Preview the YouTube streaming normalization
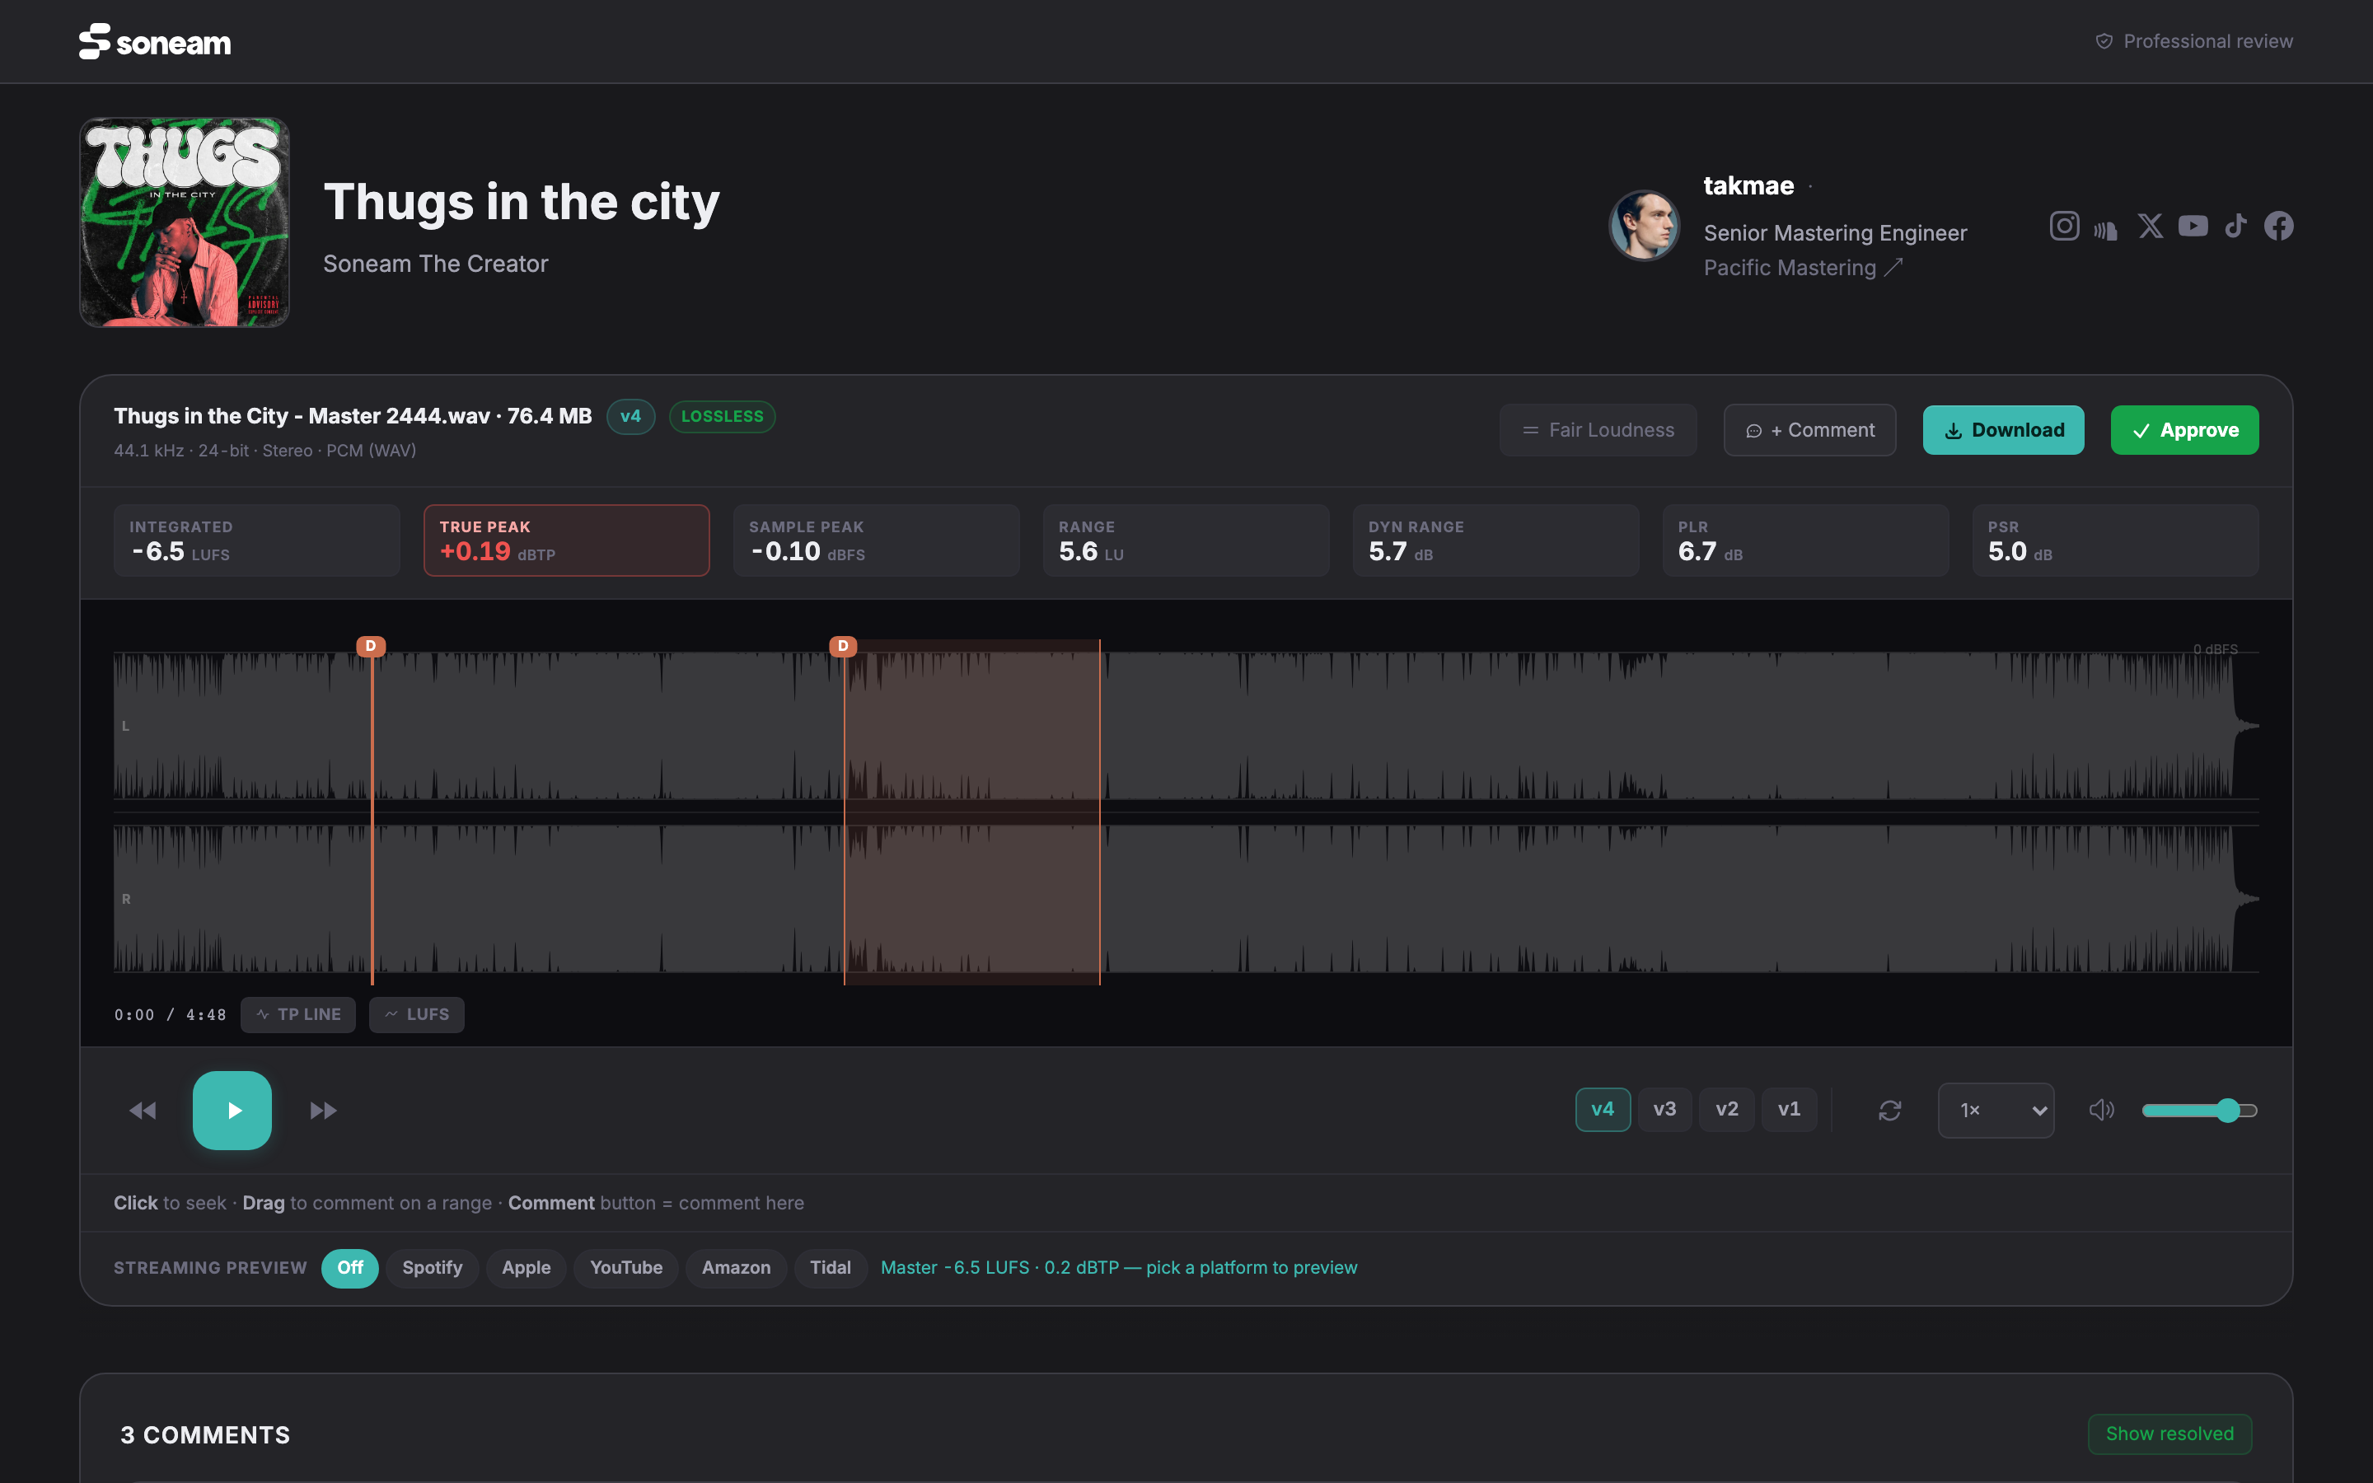 626,1267
